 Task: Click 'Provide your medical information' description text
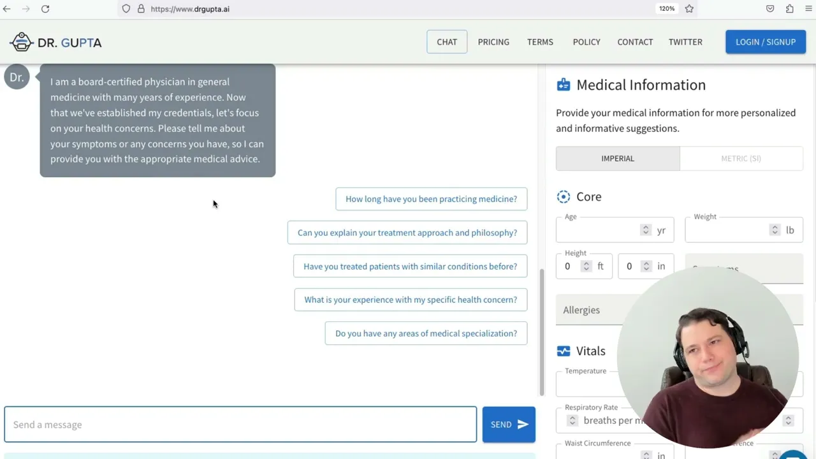coord(676,120)
